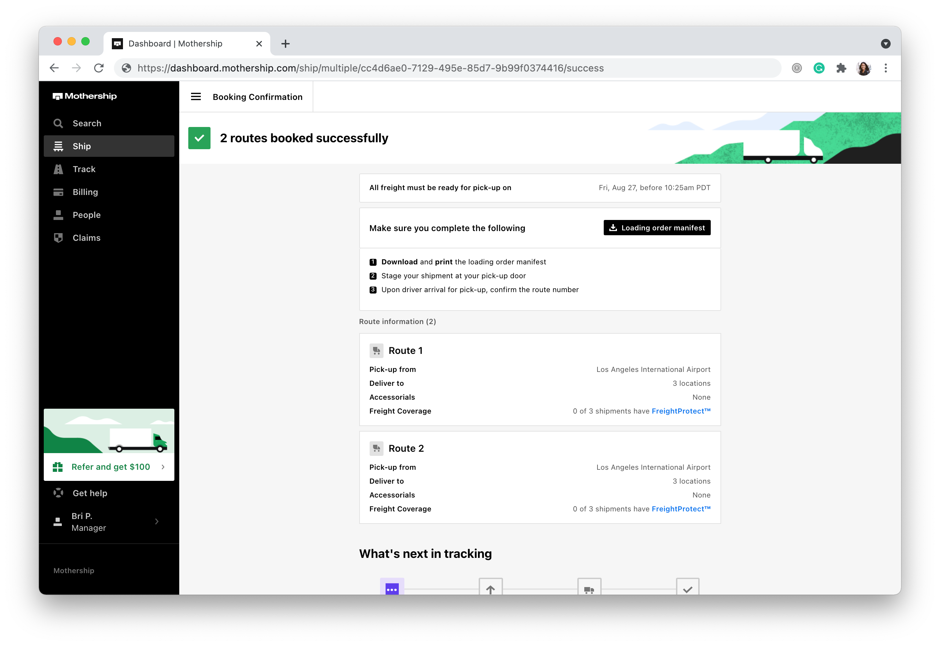Click the Route 1 truck icon
The image size is (940, 646).
point(376,350)
